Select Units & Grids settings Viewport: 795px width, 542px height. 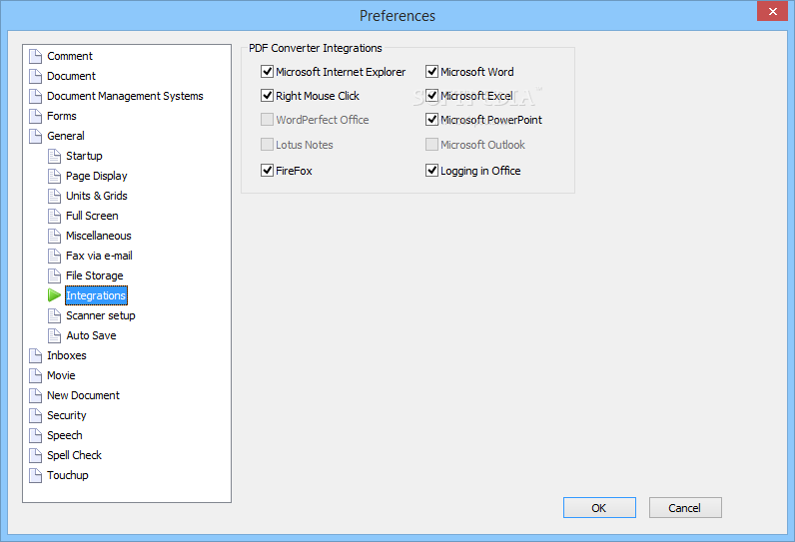[x=96, y=196]
